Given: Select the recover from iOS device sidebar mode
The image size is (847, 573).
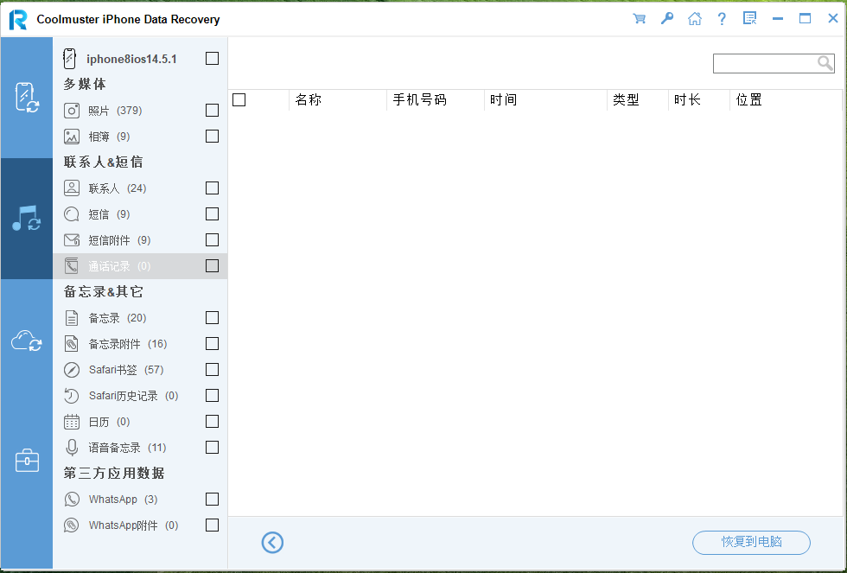Looking at the screenshot, I should click(27, 98).
